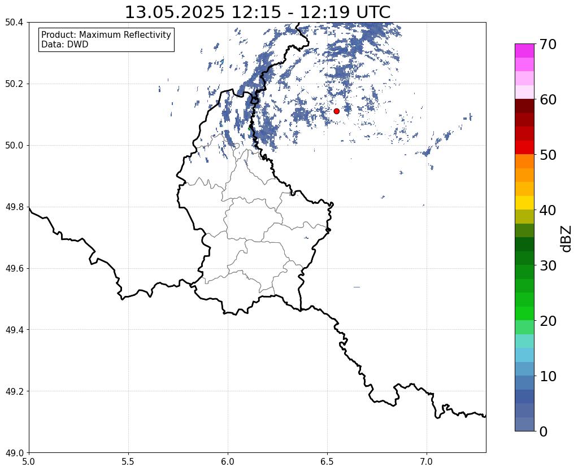Screen dimensions: 578x471
Task: Pick the palest pink colorbar segment just above 60
Action: tap(524, 92)
